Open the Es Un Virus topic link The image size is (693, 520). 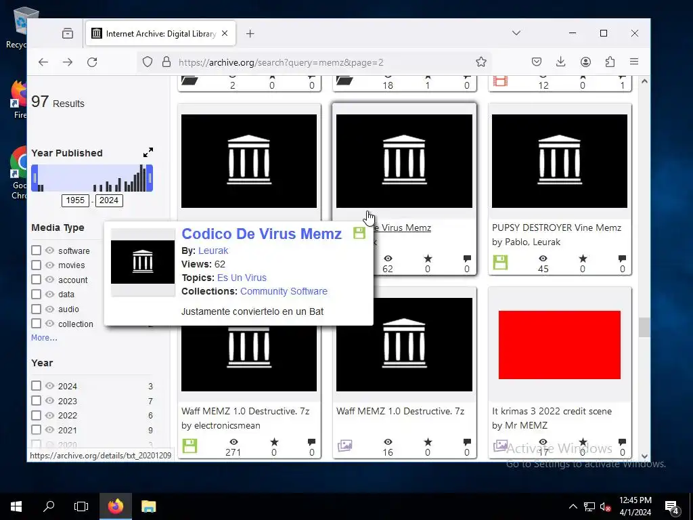click(x=242, y=278)
